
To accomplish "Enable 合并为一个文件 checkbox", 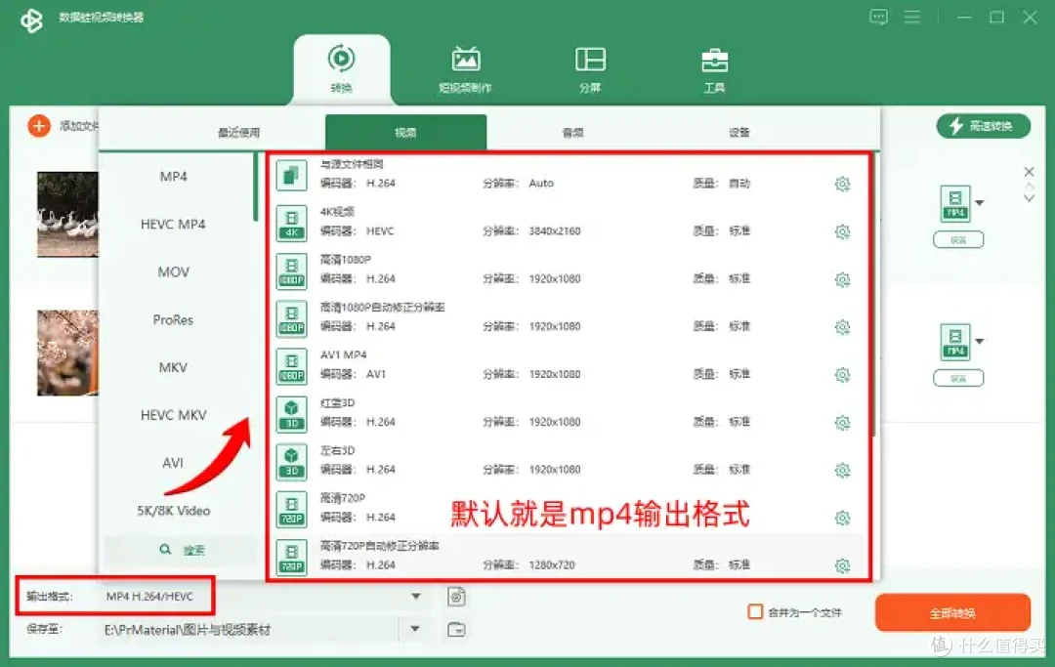I will 755,612.
